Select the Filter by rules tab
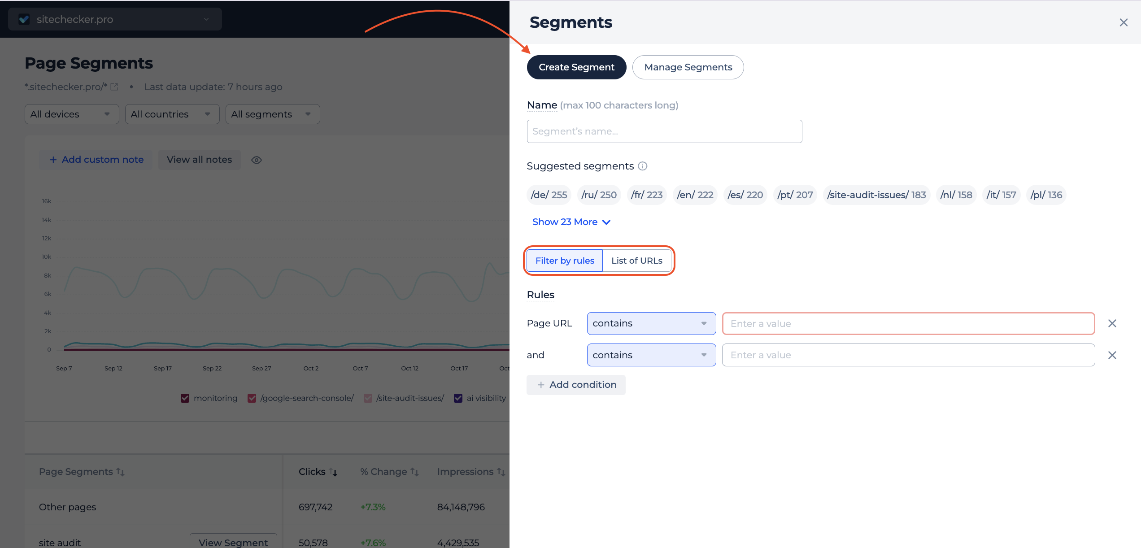Image resolution: width=1141 pixels, height=548 pixels. (565, 261)
